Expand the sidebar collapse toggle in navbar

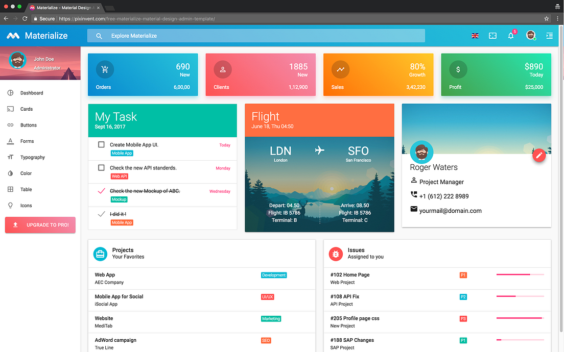549,36
